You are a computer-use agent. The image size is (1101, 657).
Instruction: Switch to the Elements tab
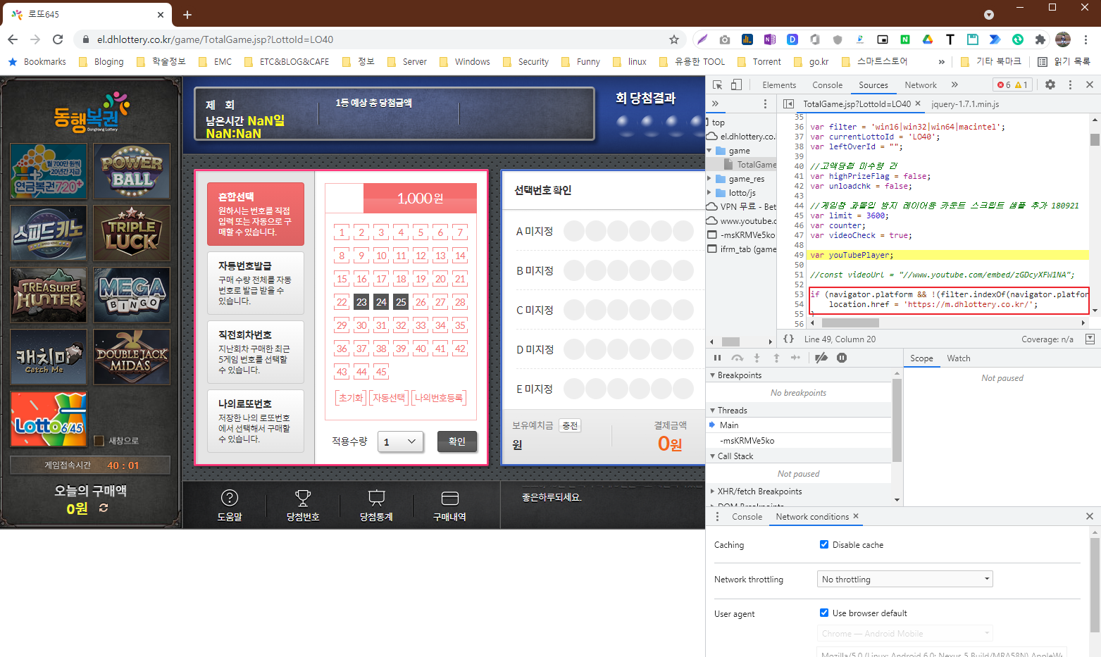[x=779, y=85]
